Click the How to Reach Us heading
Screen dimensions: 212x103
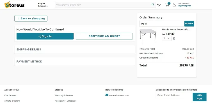114,90
